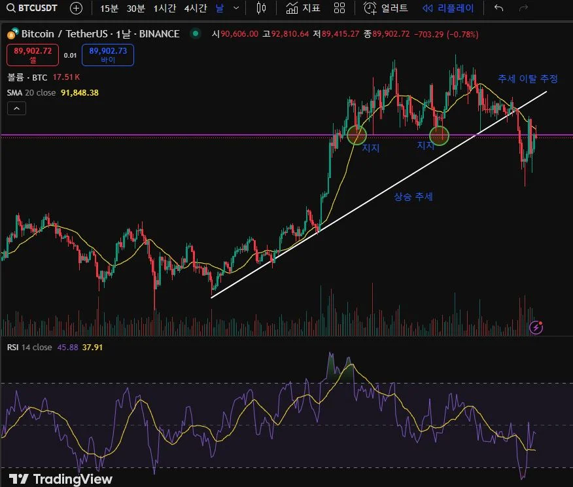The height and width of the screenshot is (487, 573).
Task: Select the 1시간 timeframe
Action: click(164, 8)
